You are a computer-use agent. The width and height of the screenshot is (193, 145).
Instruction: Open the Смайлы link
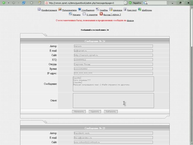coord(104,10)
